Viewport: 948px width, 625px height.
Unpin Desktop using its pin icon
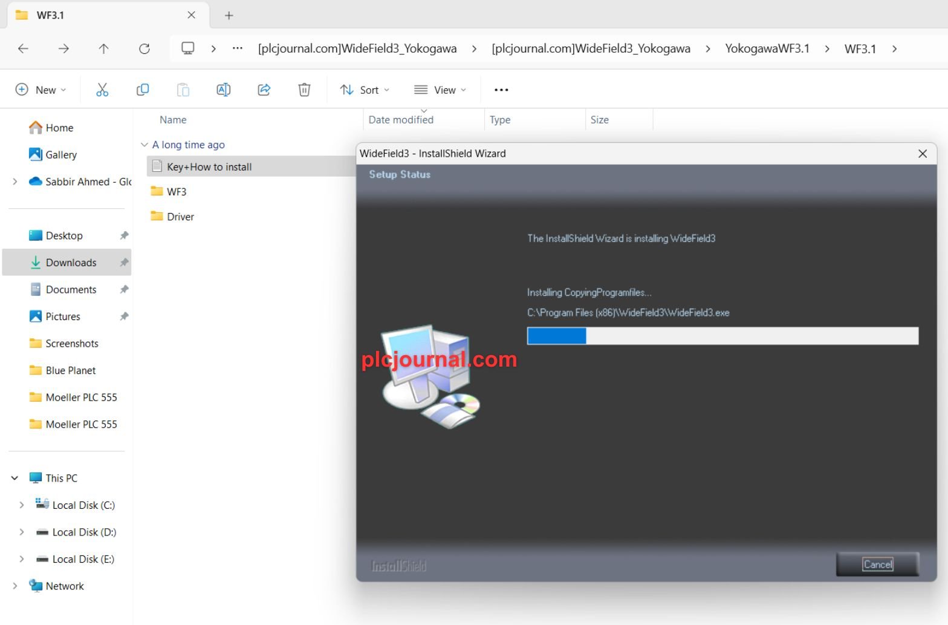pyautogui.click(x=124, y=235)
